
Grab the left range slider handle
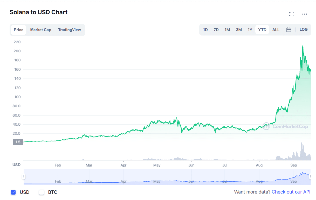24,177
